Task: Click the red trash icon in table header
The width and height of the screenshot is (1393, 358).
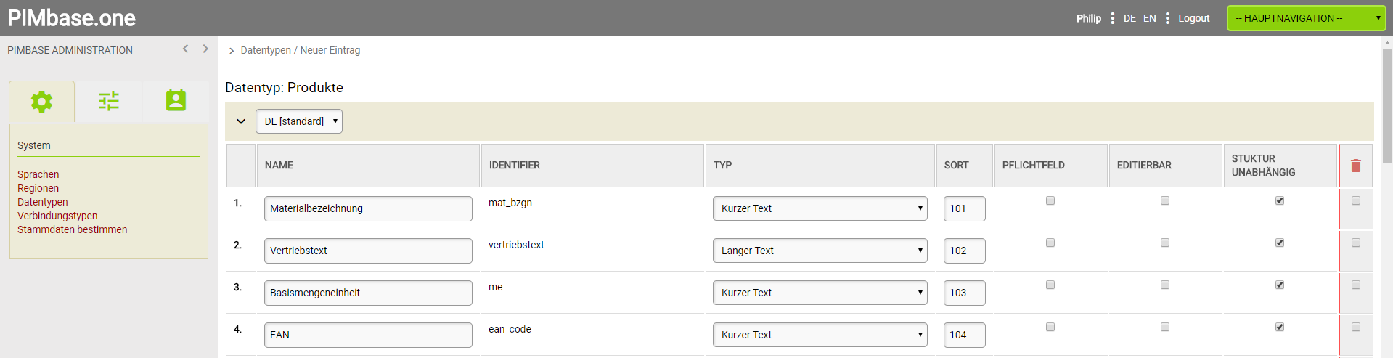Action: coord(1355,166)
